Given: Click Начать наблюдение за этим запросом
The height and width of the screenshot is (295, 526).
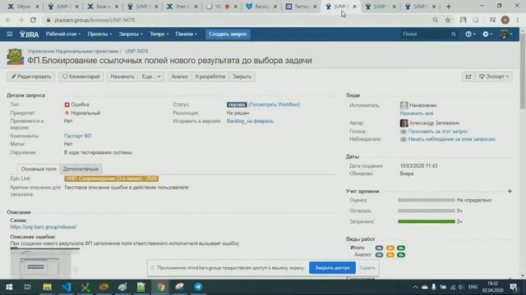Looking at the screenshot, I should point(451,139).
